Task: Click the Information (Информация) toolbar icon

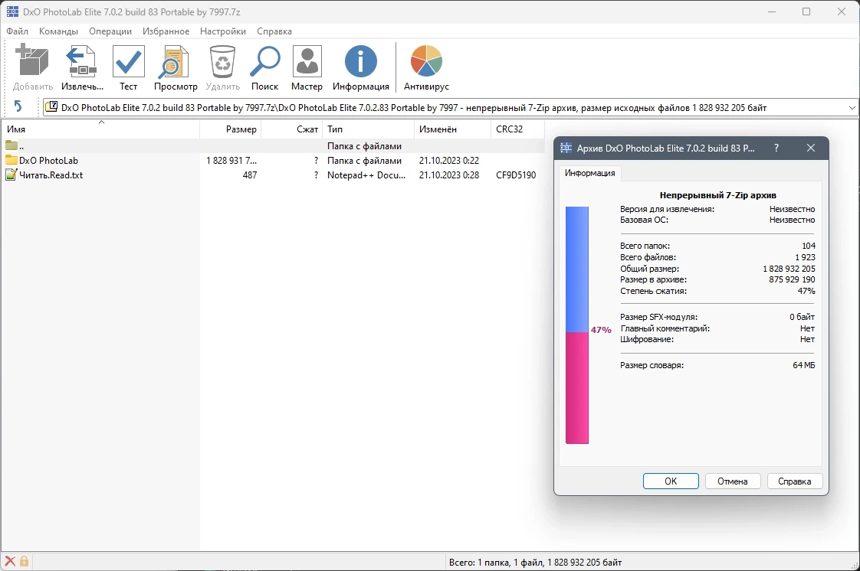Action: (361, 60)
